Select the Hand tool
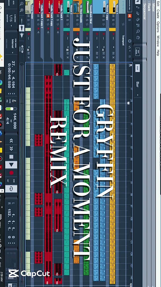The width and height of the screenshot is (161, 287). (x=138, y=37)
